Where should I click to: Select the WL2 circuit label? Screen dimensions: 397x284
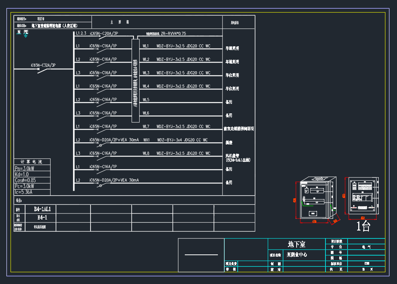(146, 59)
